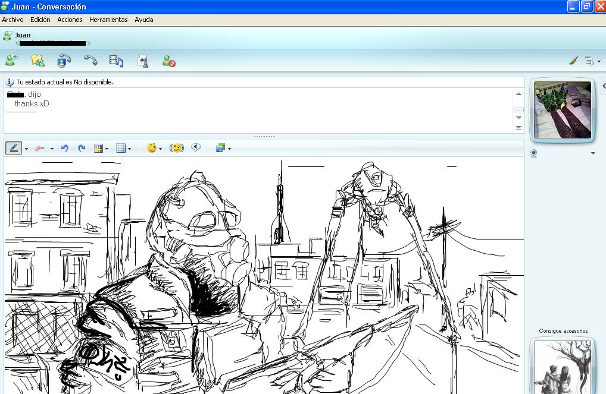The height and width of the screenshot is (394, 606).
Task: Toggle the handwriting pen tool
Action: (x=14, y=148)
